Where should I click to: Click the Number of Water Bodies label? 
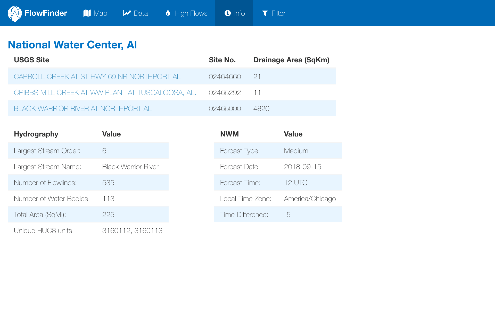(x=52, y=199)
